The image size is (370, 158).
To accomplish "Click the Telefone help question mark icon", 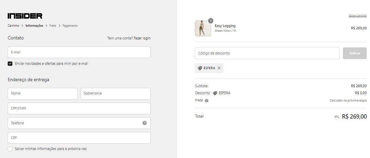I will (145, 123).
